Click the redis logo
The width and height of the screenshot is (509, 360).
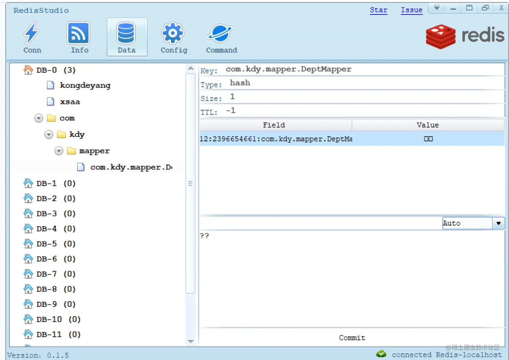coord(465,36)
